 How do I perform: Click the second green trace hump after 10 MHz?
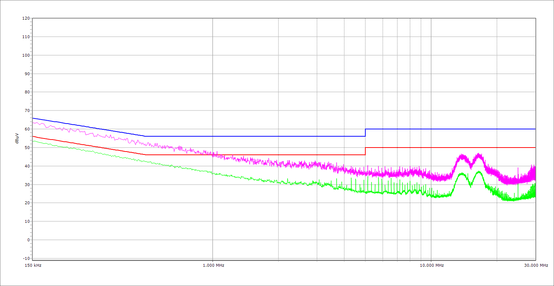pos(479,172)
